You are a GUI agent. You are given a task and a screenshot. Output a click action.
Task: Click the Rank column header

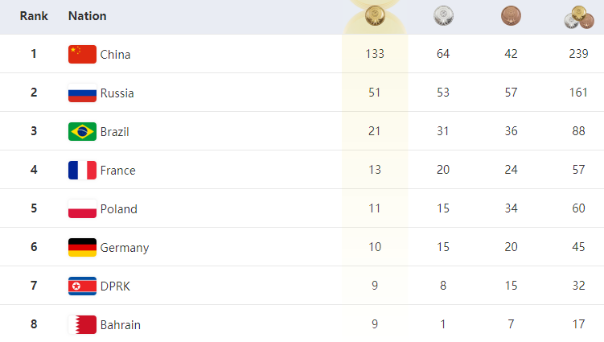click(x=34, y=16)
